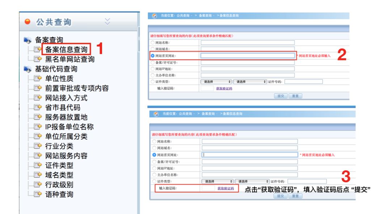The height and width of the screenshot is (214, 391).
Task: Click 提交 button in the lower form
Action: (281, 196)
